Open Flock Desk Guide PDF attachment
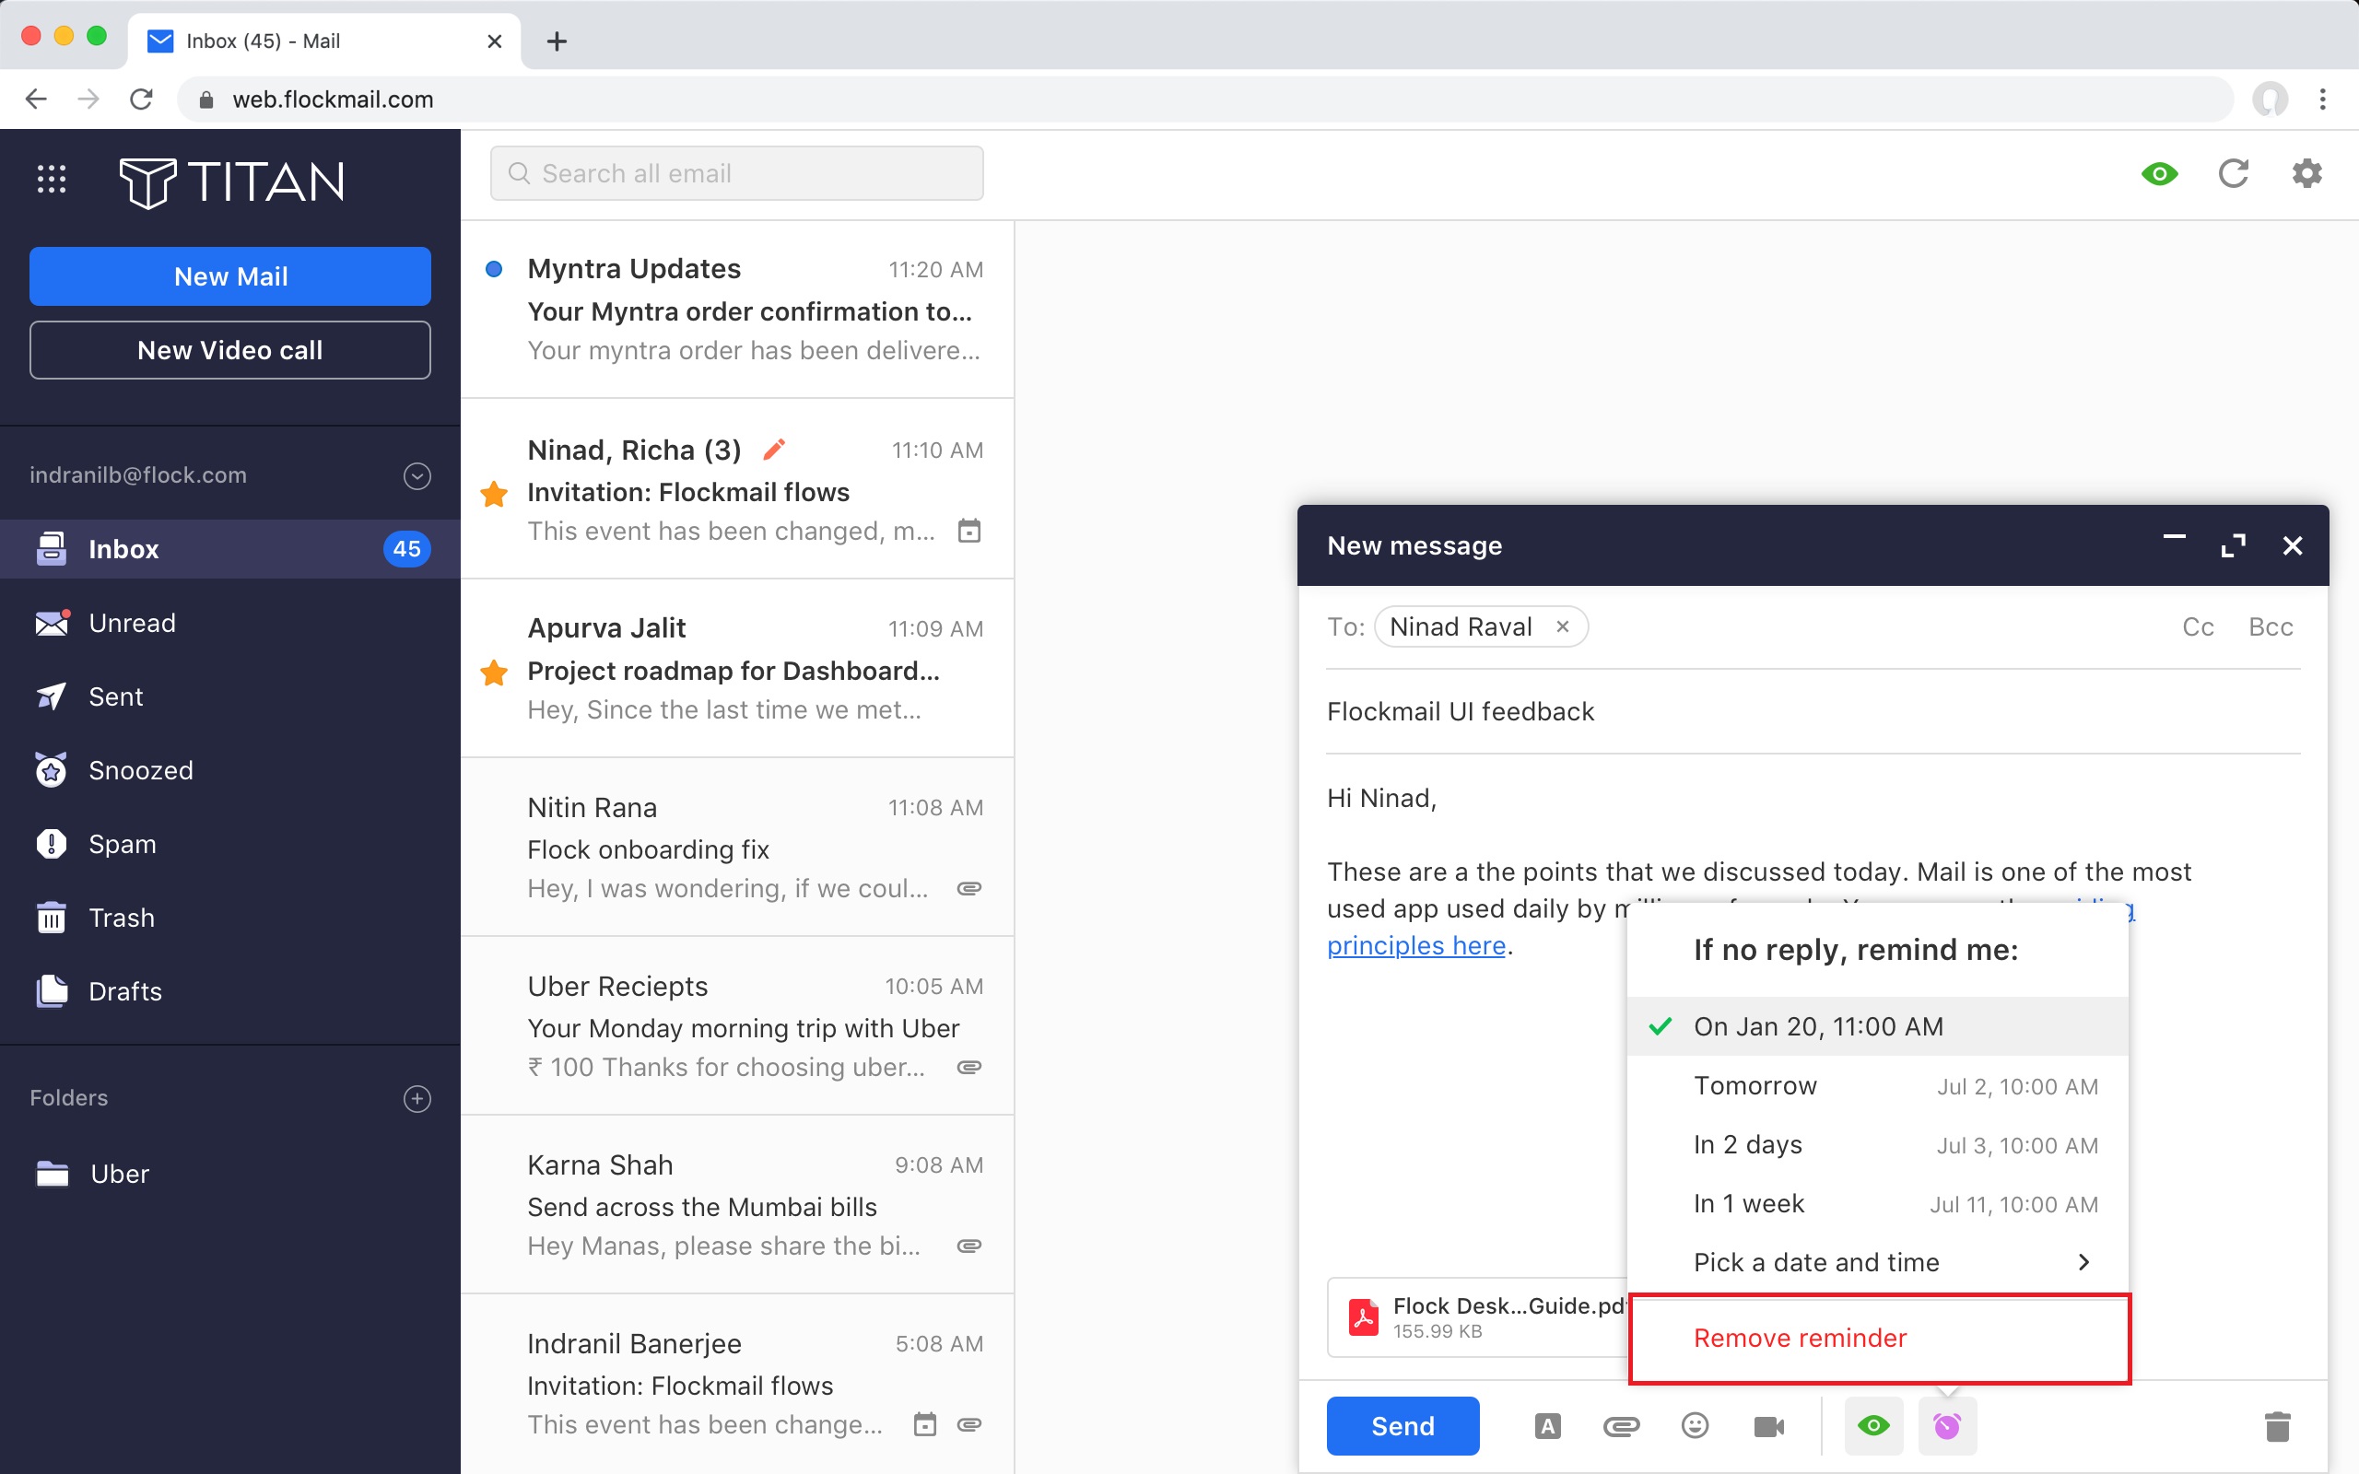 tap(1478, 1317)
